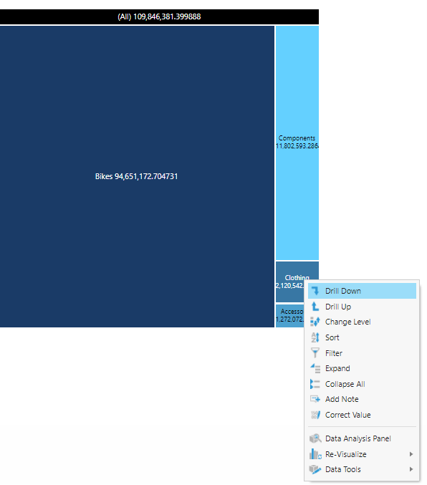Click the Drill Up arrow icon
Screen dimensions: 427x485
pos(315,306)
